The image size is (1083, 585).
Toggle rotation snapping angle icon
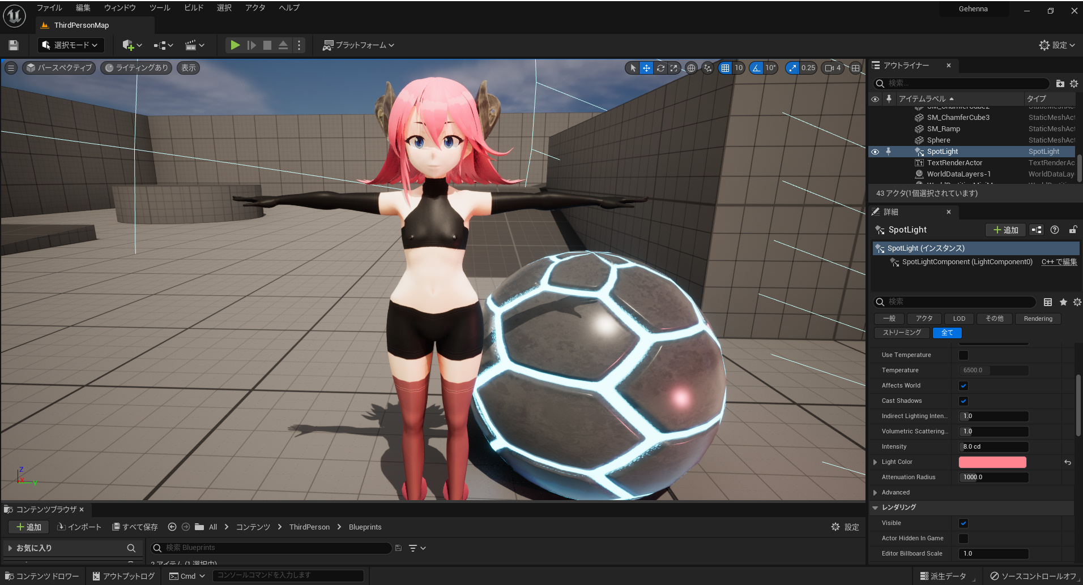coord(756,68)
